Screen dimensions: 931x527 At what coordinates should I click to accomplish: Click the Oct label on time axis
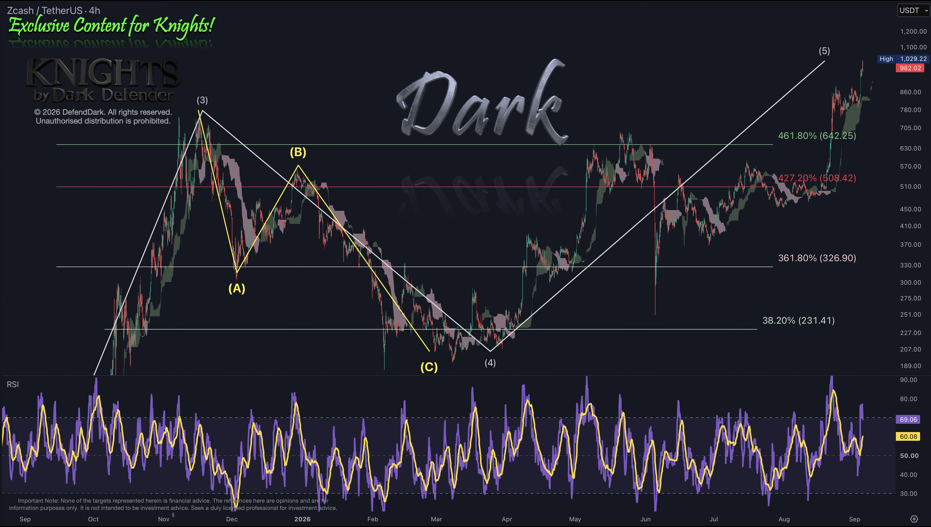[93, 519]
